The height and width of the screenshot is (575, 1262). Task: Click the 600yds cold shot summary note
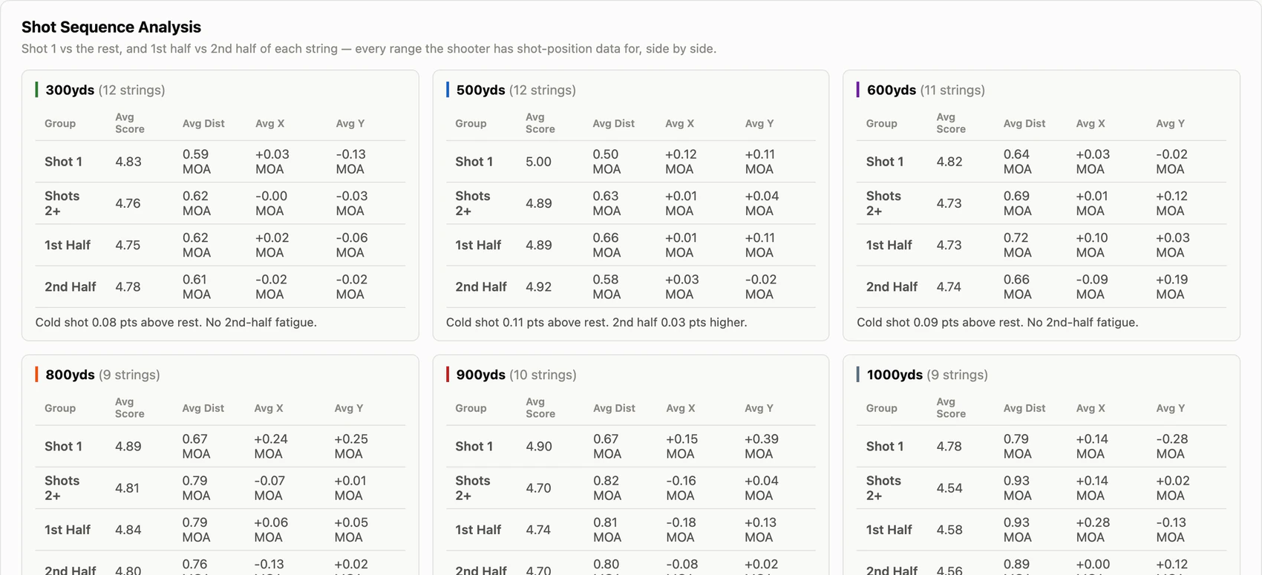[998, 322]
